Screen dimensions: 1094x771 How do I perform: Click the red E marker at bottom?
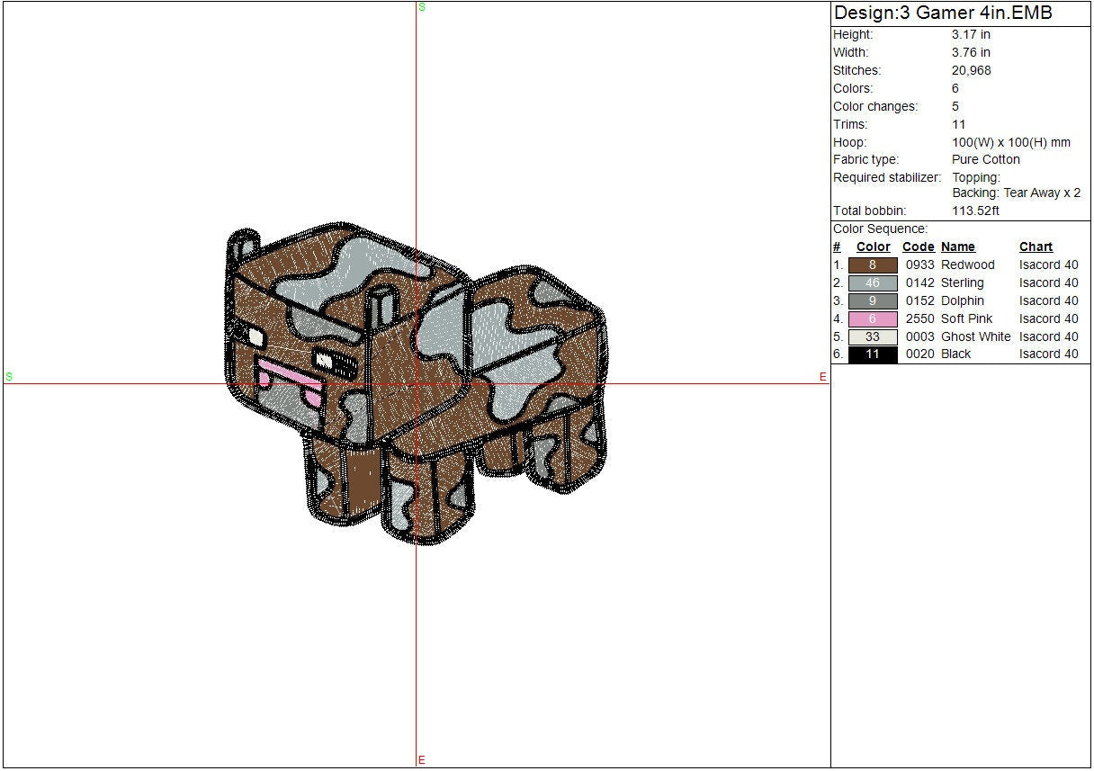pyautogui.click(x=421, y=760)
